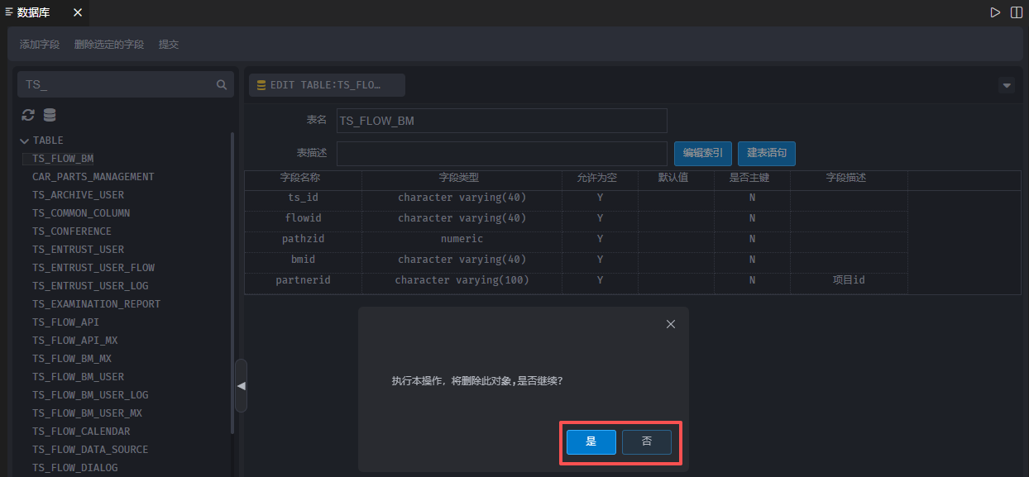1029x477 pixels.
Task: Cancel deletion by clicking 否
Action: [647, 441]
